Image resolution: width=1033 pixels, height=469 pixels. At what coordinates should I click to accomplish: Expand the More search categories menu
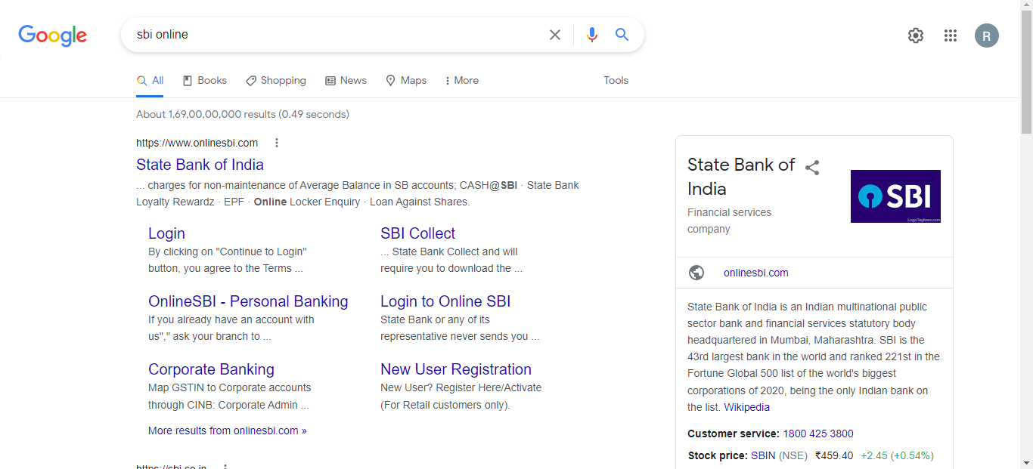coord(462,81)
